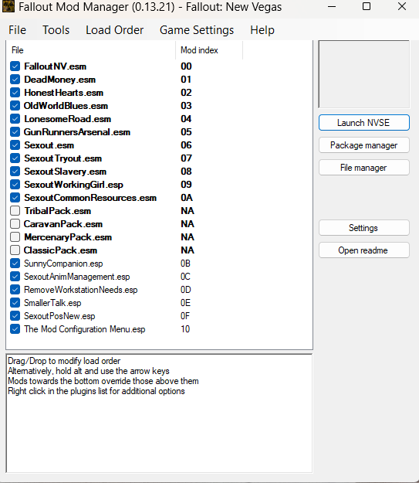Click mod index 10 value
This screenshot has height=483, width=419.
pyautogui.click(x=185, y=329)
